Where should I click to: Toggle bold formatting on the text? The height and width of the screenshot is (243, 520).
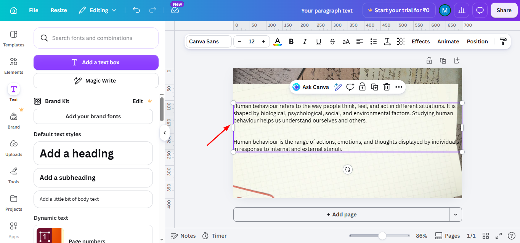click(x=291, y=41)
